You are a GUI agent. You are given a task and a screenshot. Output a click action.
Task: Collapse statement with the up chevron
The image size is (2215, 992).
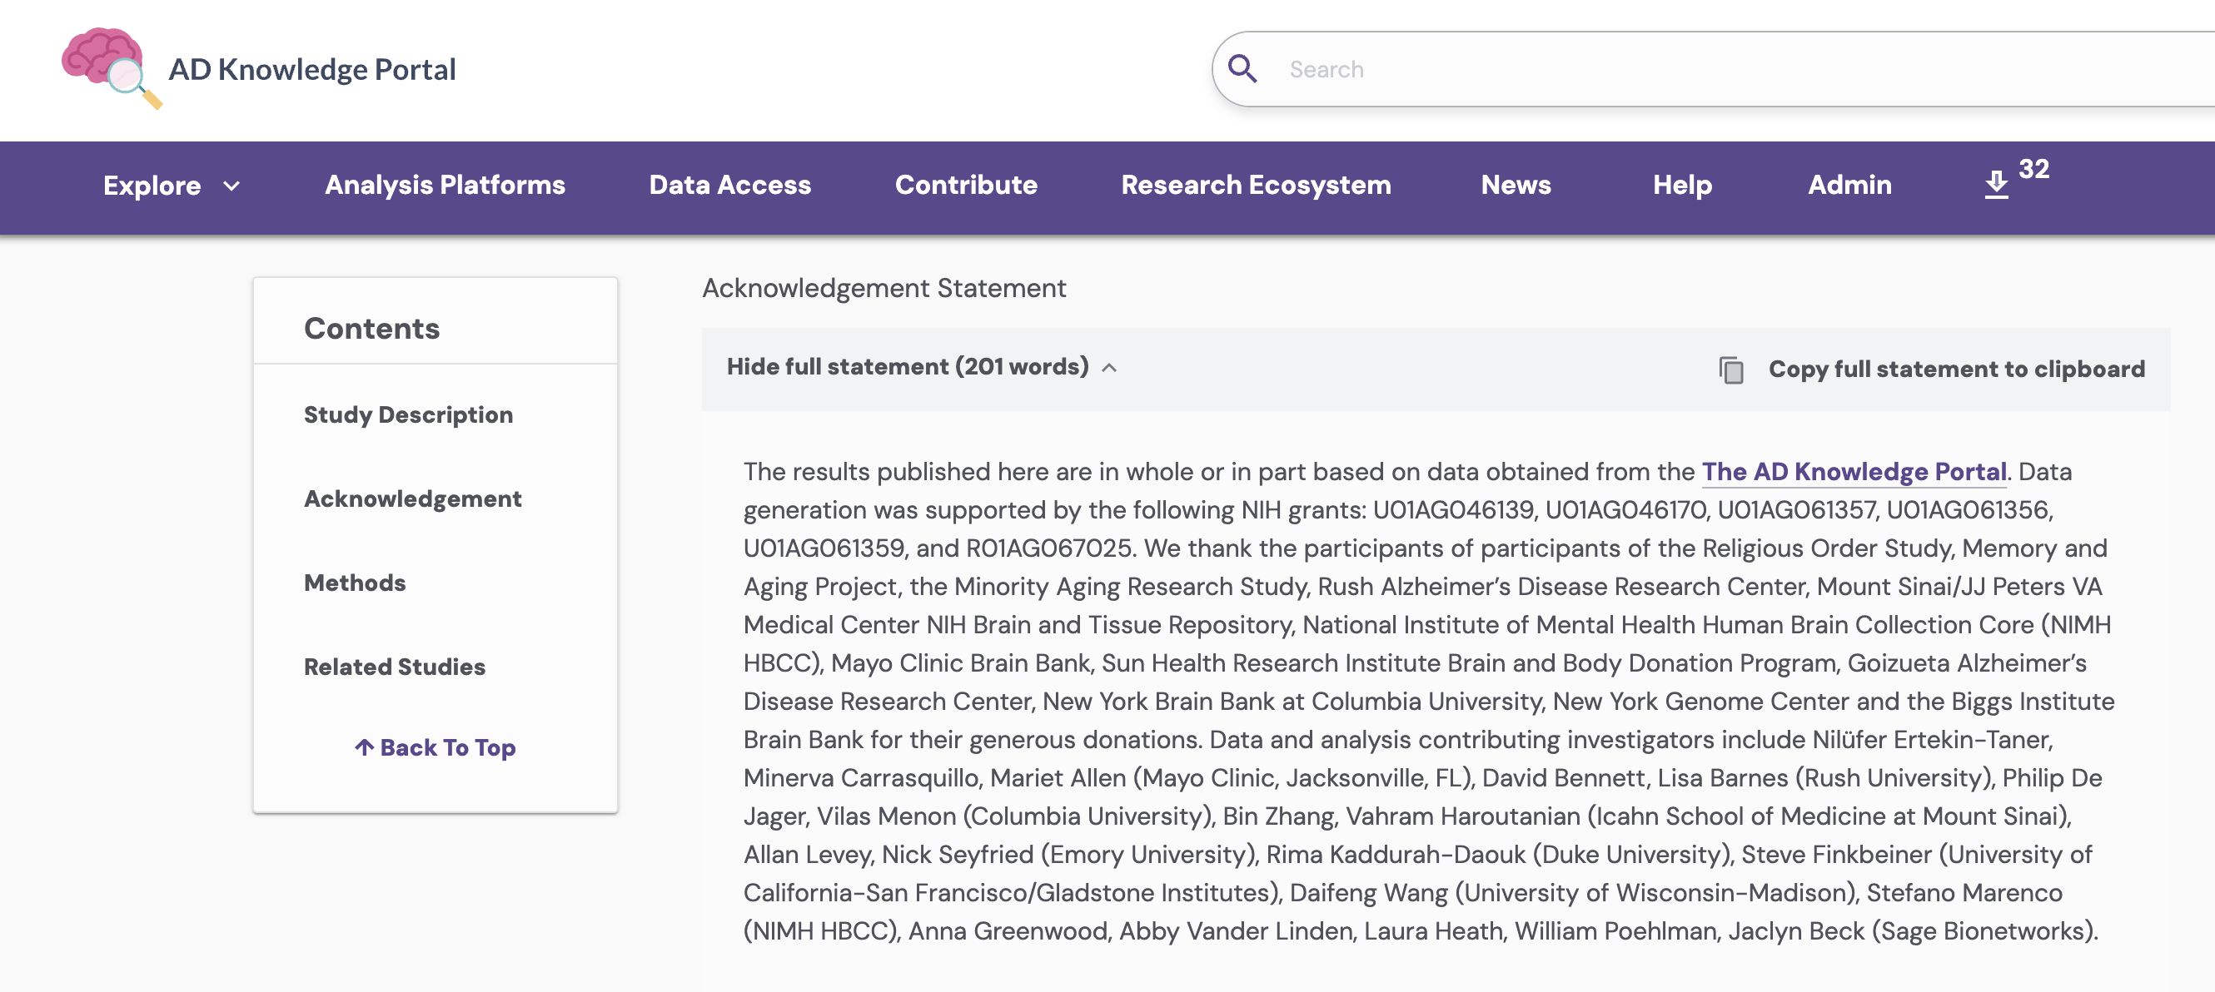point(1109,368)
